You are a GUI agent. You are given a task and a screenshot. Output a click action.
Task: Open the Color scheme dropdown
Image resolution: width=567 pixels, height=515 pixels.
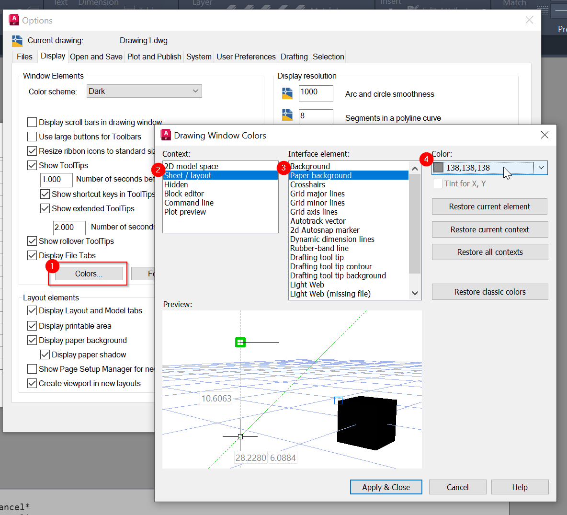click(194, 91)
